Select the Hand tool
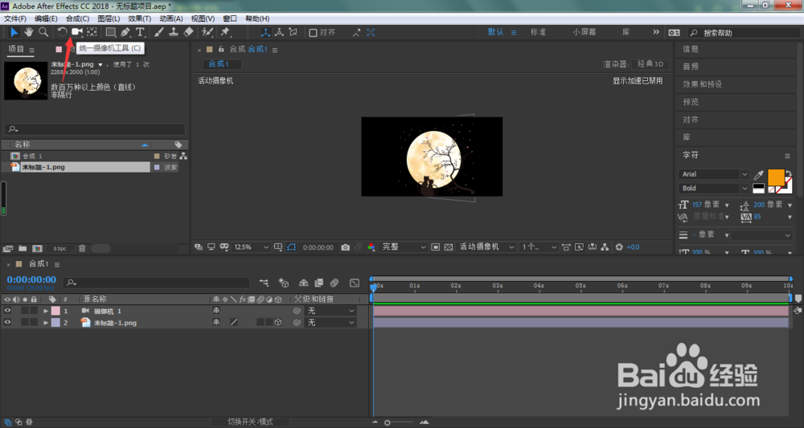The width and height of the screenshot is (804, 428). 29,32
